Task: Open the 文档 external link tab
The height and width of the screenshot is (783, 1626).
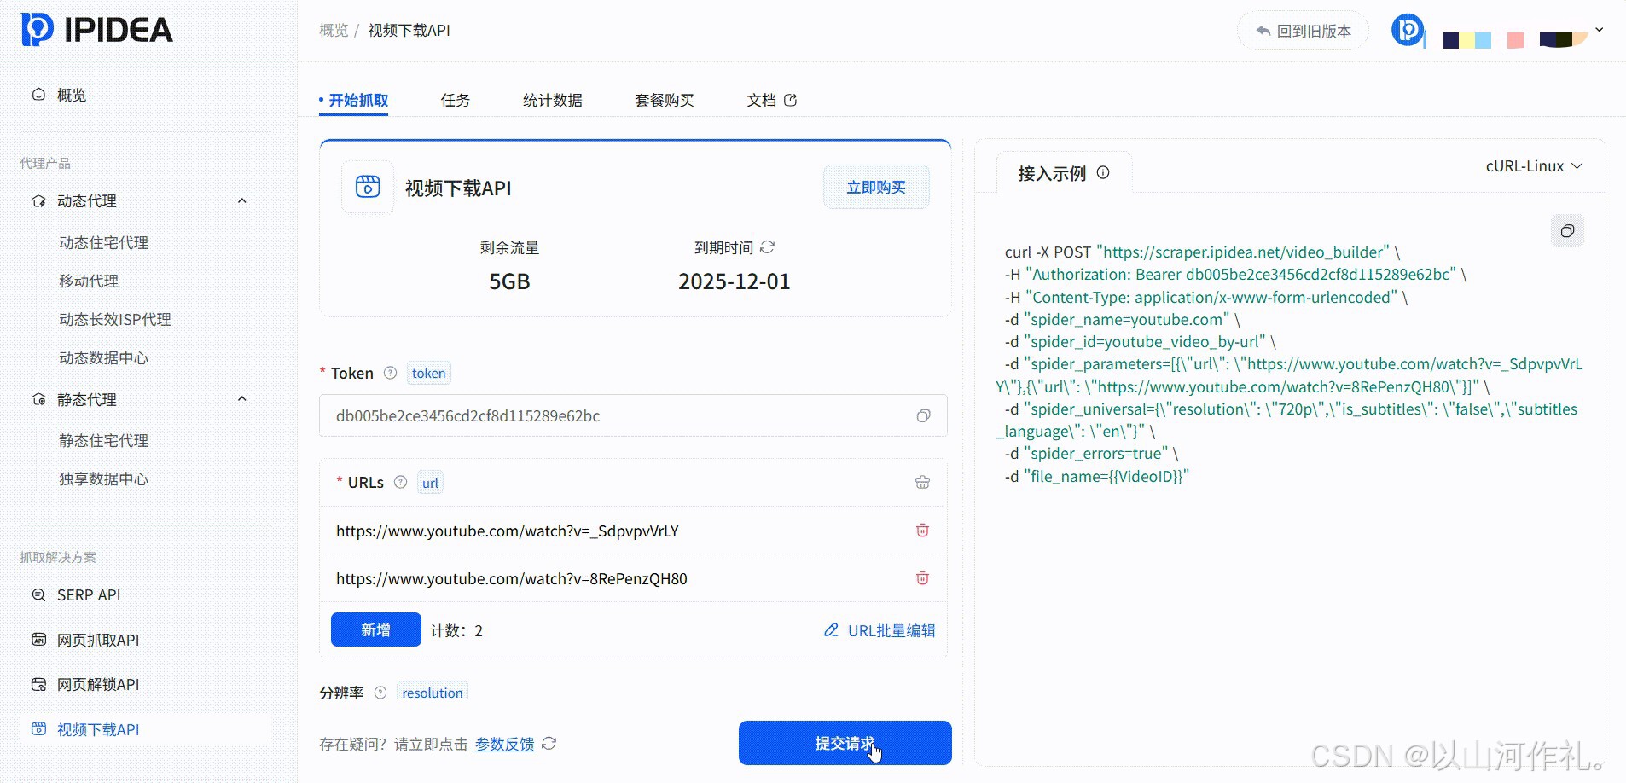Action: pos(771,101)
